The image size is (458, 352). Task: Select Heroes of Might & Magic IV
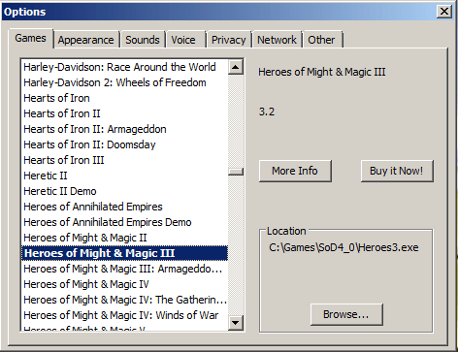(x=124, y=284)
